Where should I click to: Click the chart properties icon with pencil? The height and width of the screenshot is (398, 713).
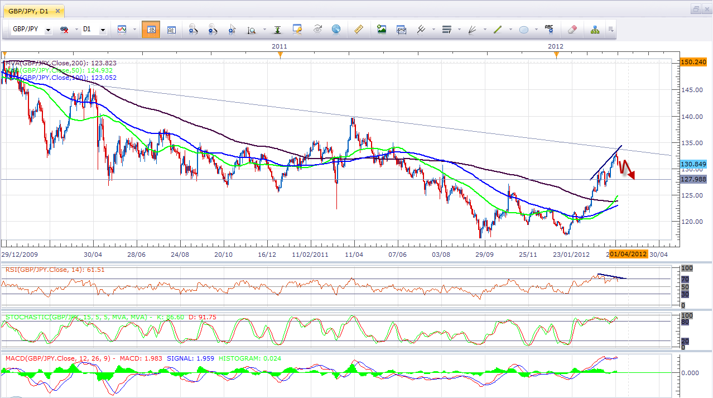297,30
